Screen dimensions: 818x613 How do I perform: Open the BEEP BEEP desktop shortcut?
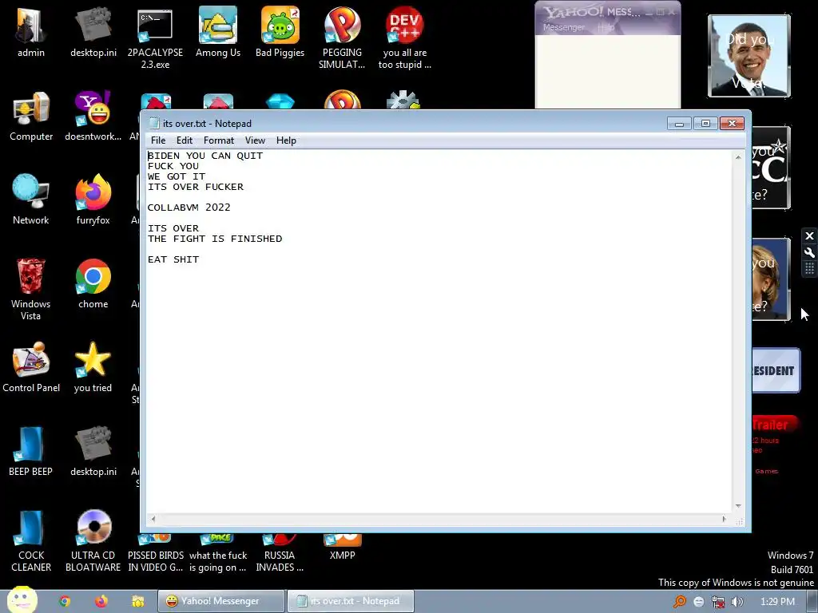click(x=31, y=452)
